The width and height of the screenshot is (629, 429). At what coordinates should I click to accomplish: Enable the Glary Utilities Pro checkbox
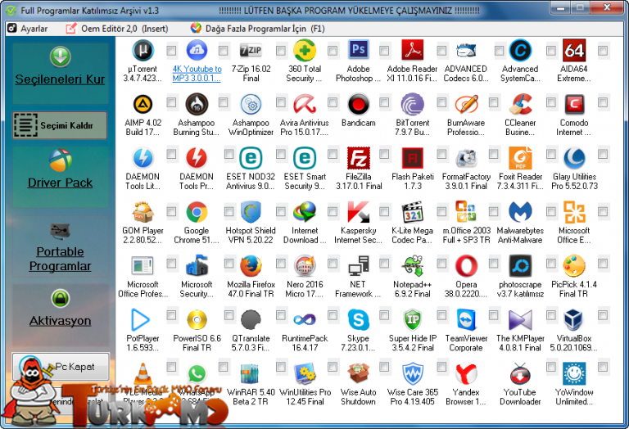[603, 154]
